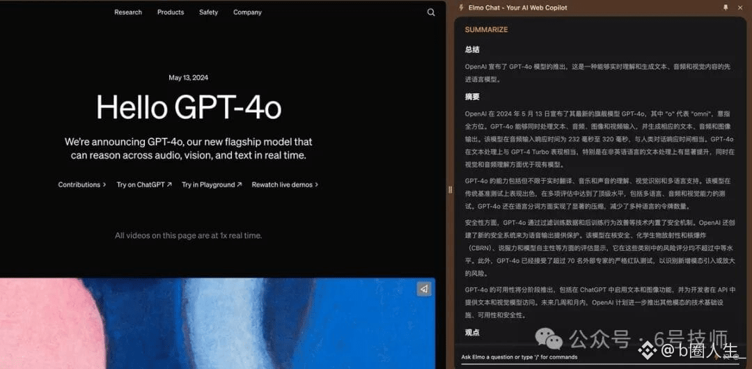Open the Research menu
This screenshot has height=369, width=752.
(128, 13)
